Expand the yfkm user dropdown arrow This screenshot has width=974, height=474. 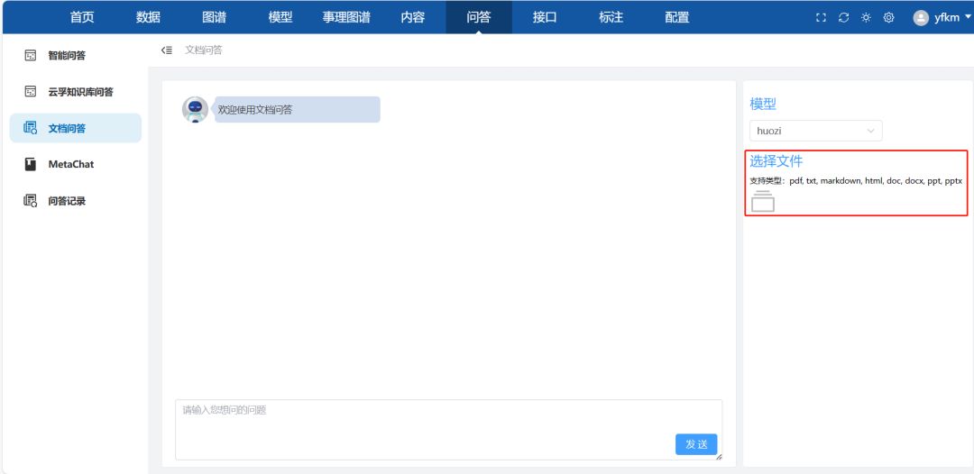tap(969, 18)
